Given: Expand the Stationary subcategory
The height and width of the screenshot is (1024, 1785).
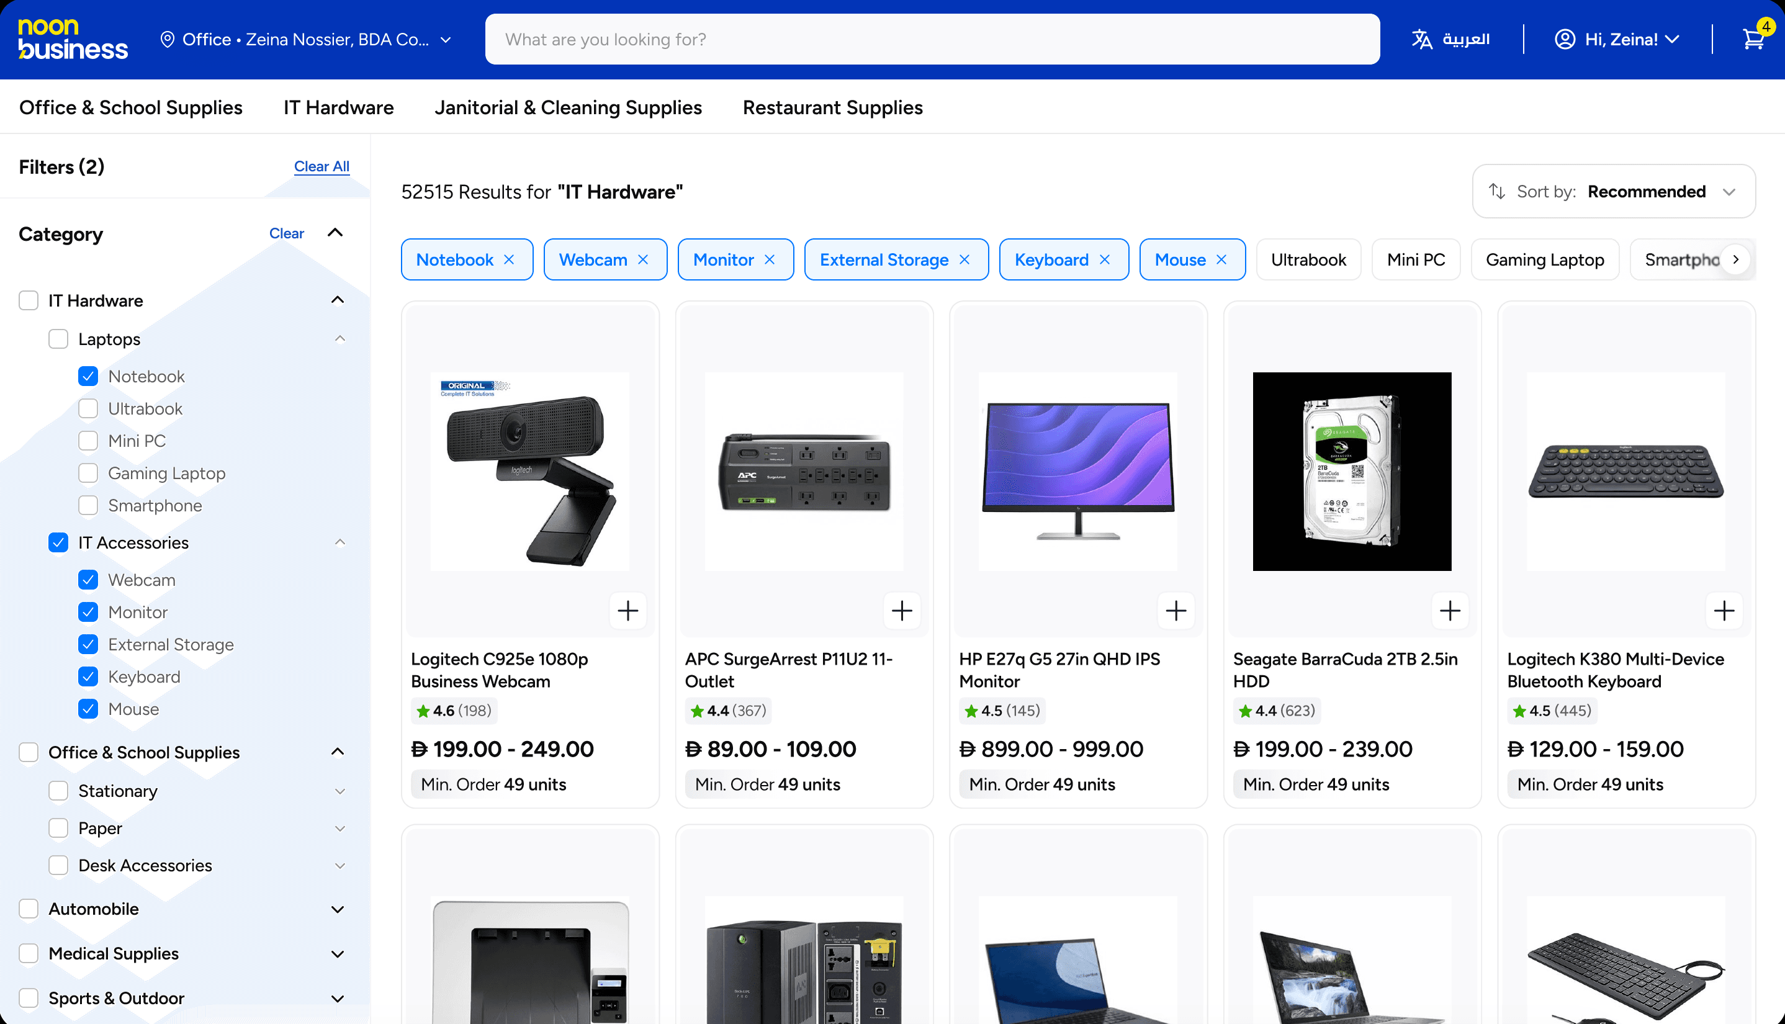Looking at the screenshot, I should tap(339, 791).
